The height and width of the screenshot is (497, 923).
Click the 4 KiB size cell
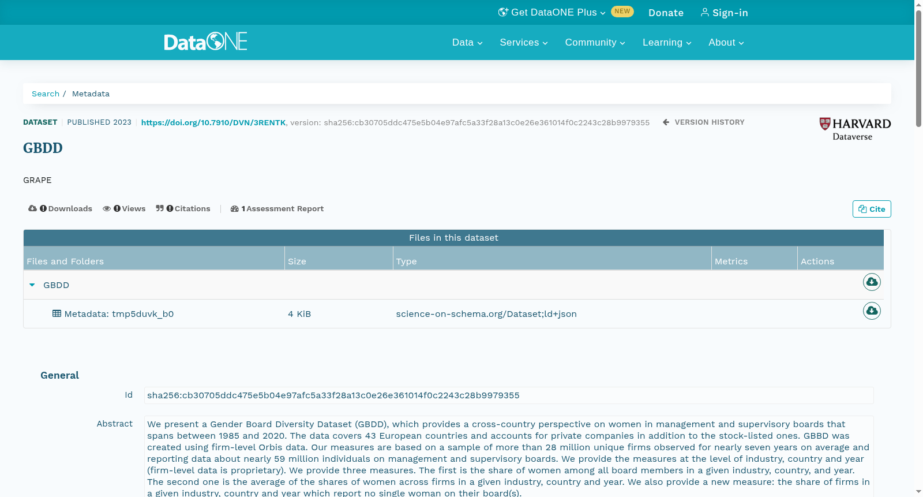click(299, 314)
